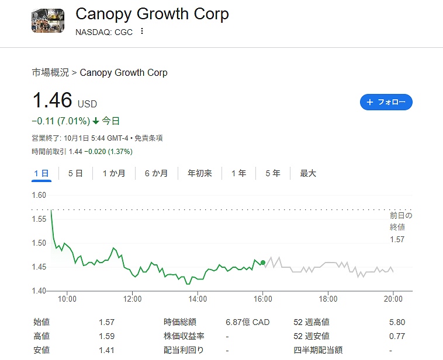This screenshot has height=360, width=443.
Task: Open the 市場概況 breadcrumb link
Action: click(x=50, y=72)
